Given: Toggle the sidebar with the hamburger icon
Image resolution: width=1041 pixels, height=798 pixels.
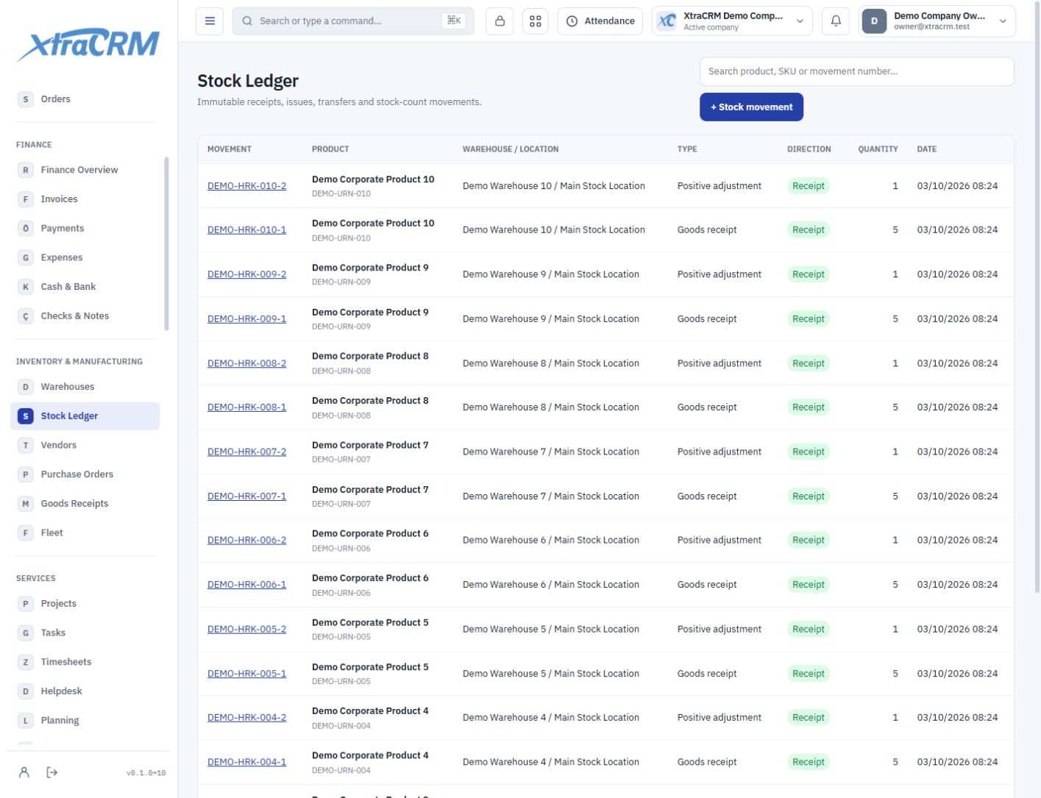Looking at the screenshot, I should (210, 21).
